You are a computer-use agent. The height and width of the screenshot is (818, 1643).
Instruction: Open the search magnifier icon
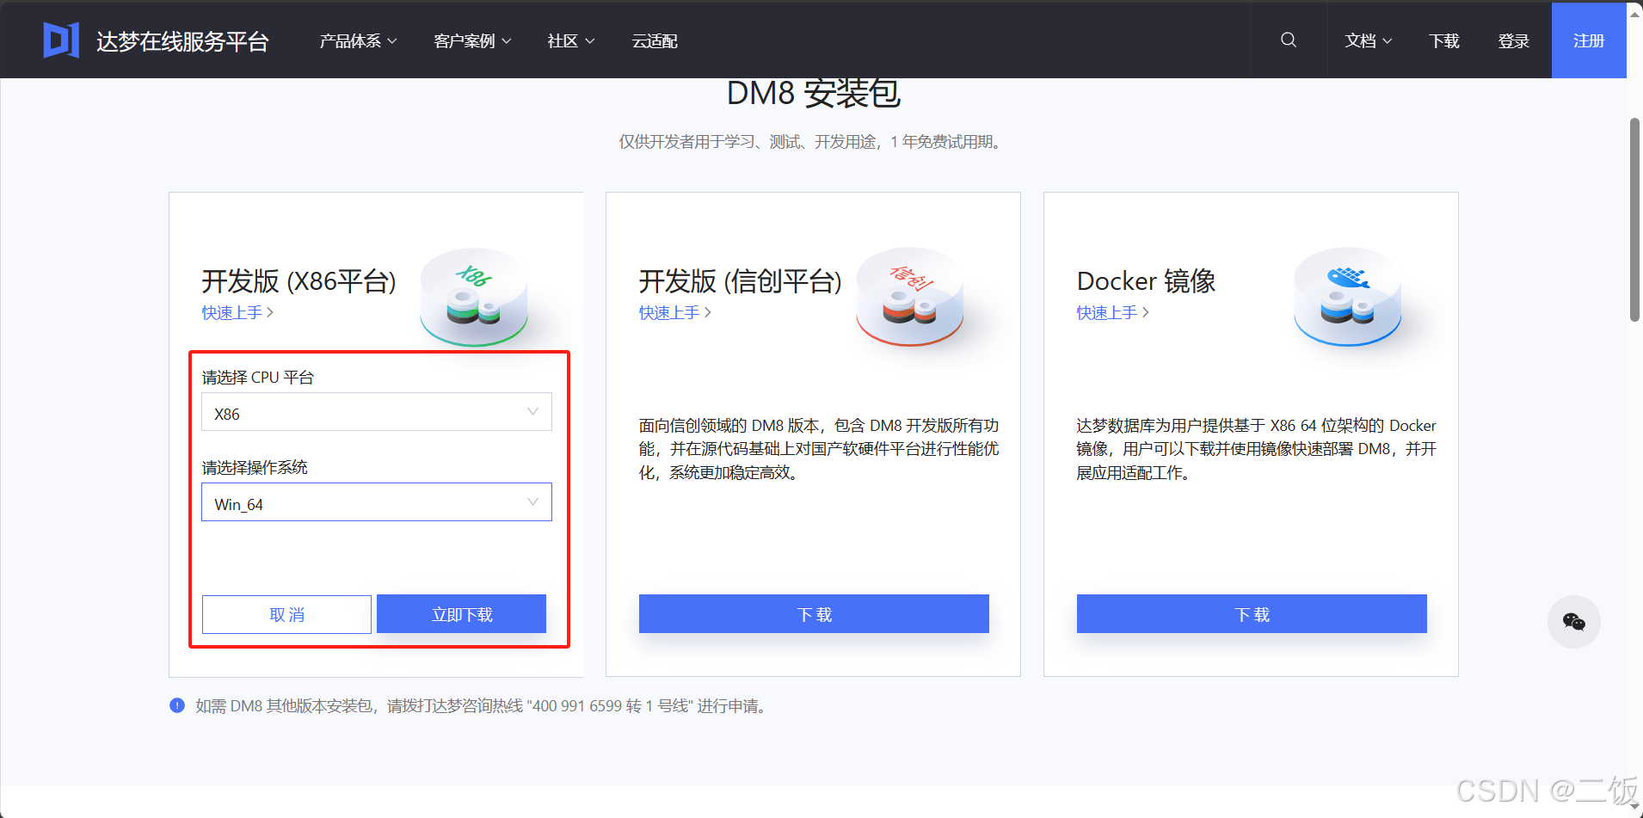1288,40
